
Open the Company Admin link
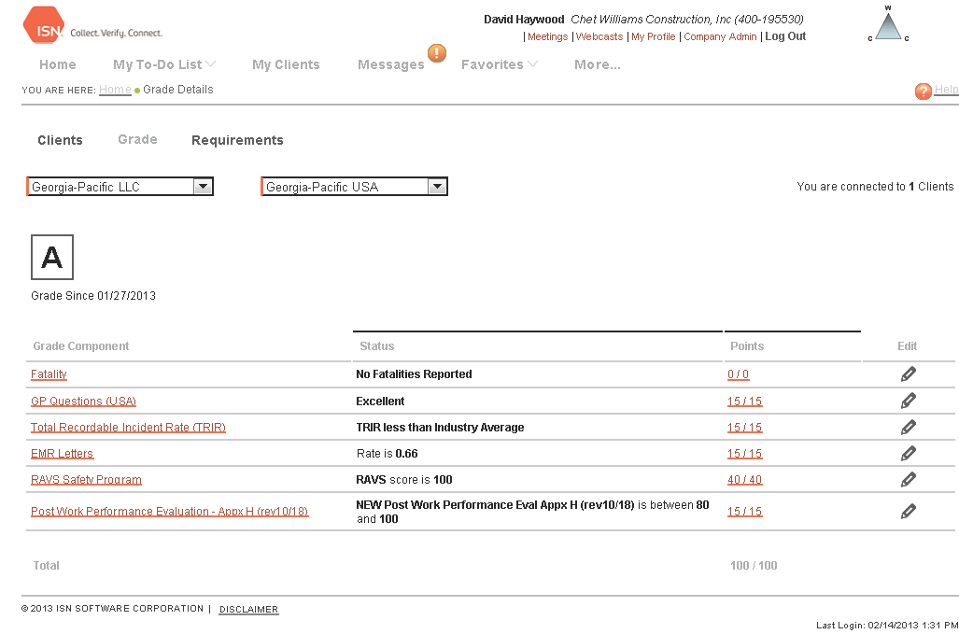pyautogui.click(x=720, y=36)
